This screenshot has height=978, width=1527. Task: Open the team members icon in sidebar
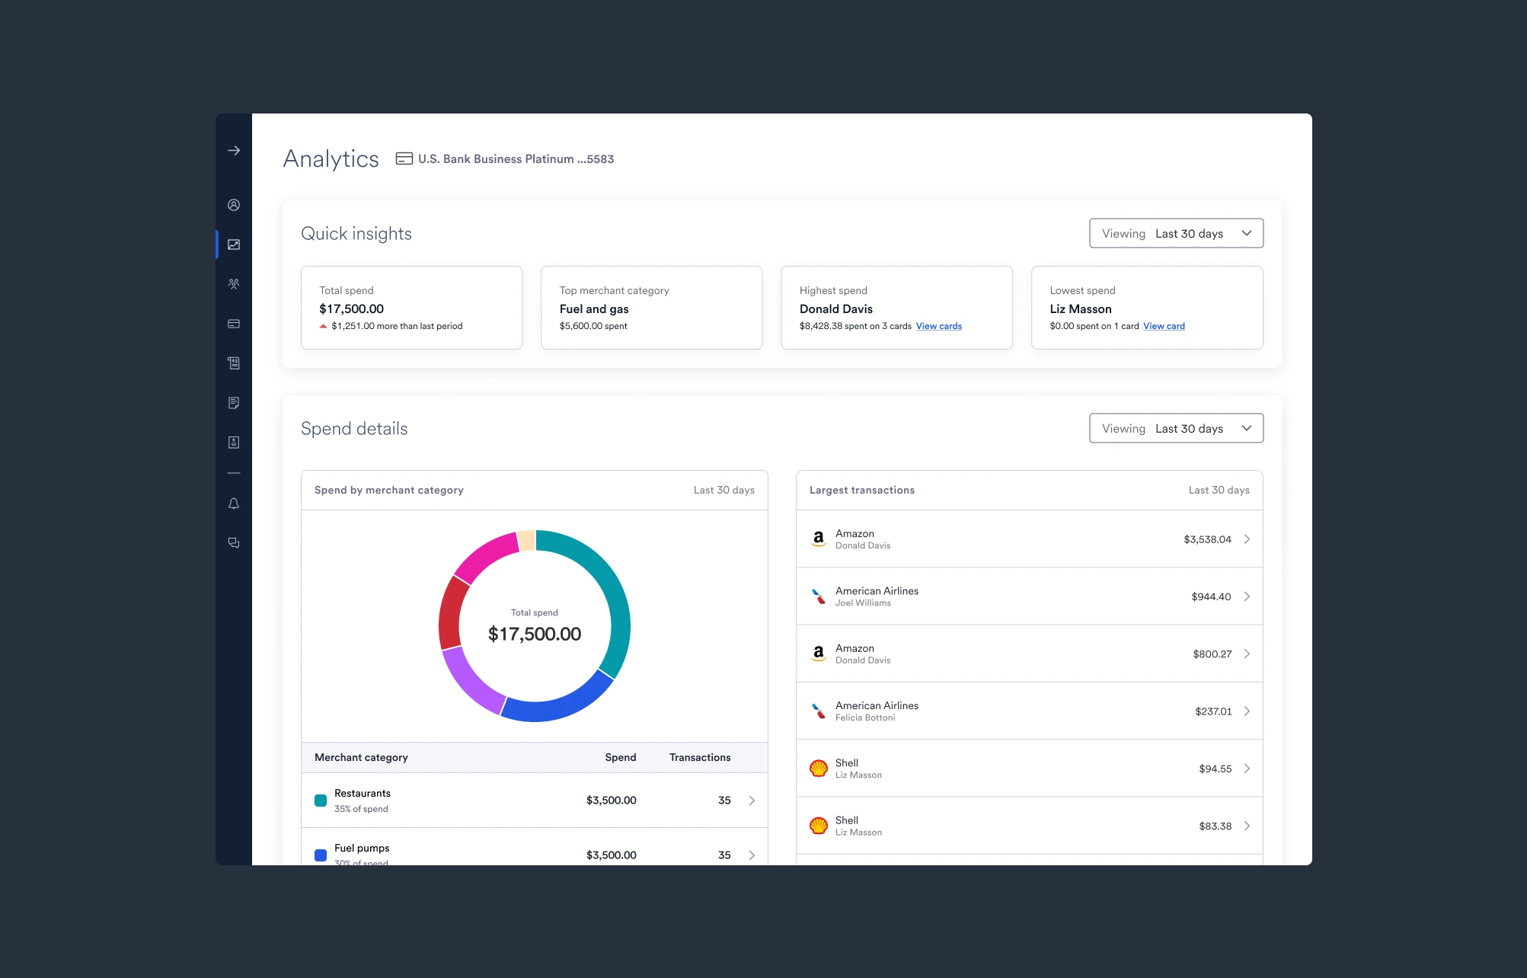(x=234, y=284)
